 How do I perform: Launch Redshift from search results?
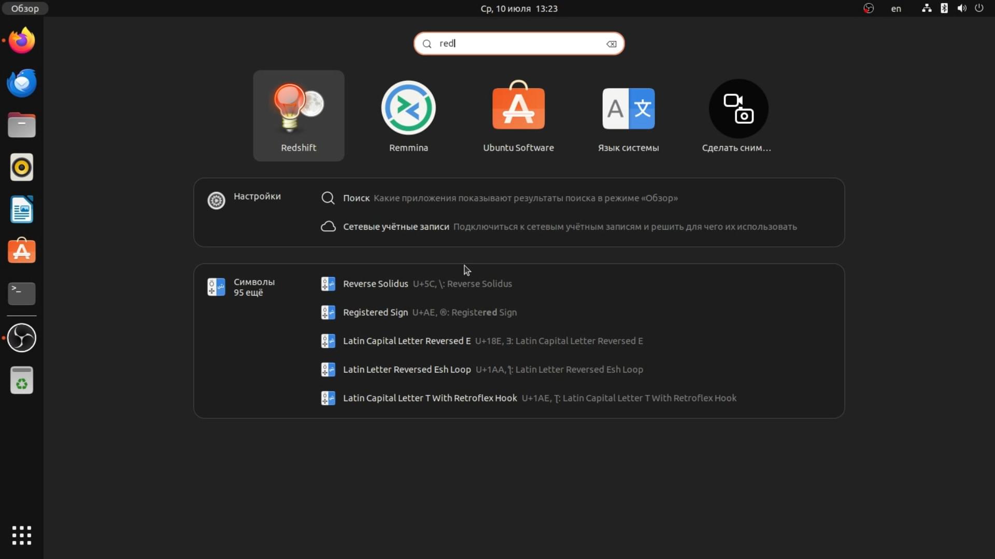pos(298,116)
